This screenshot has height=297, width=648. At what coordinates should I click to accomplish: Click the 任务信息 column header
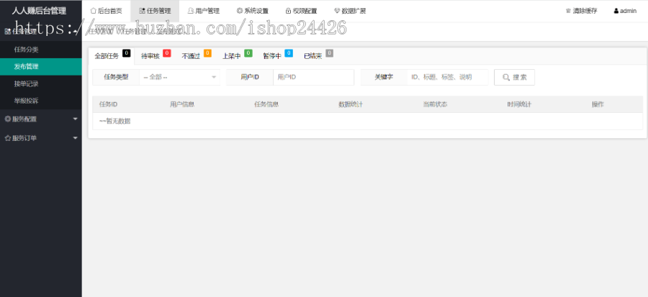[x=266, y=104]
